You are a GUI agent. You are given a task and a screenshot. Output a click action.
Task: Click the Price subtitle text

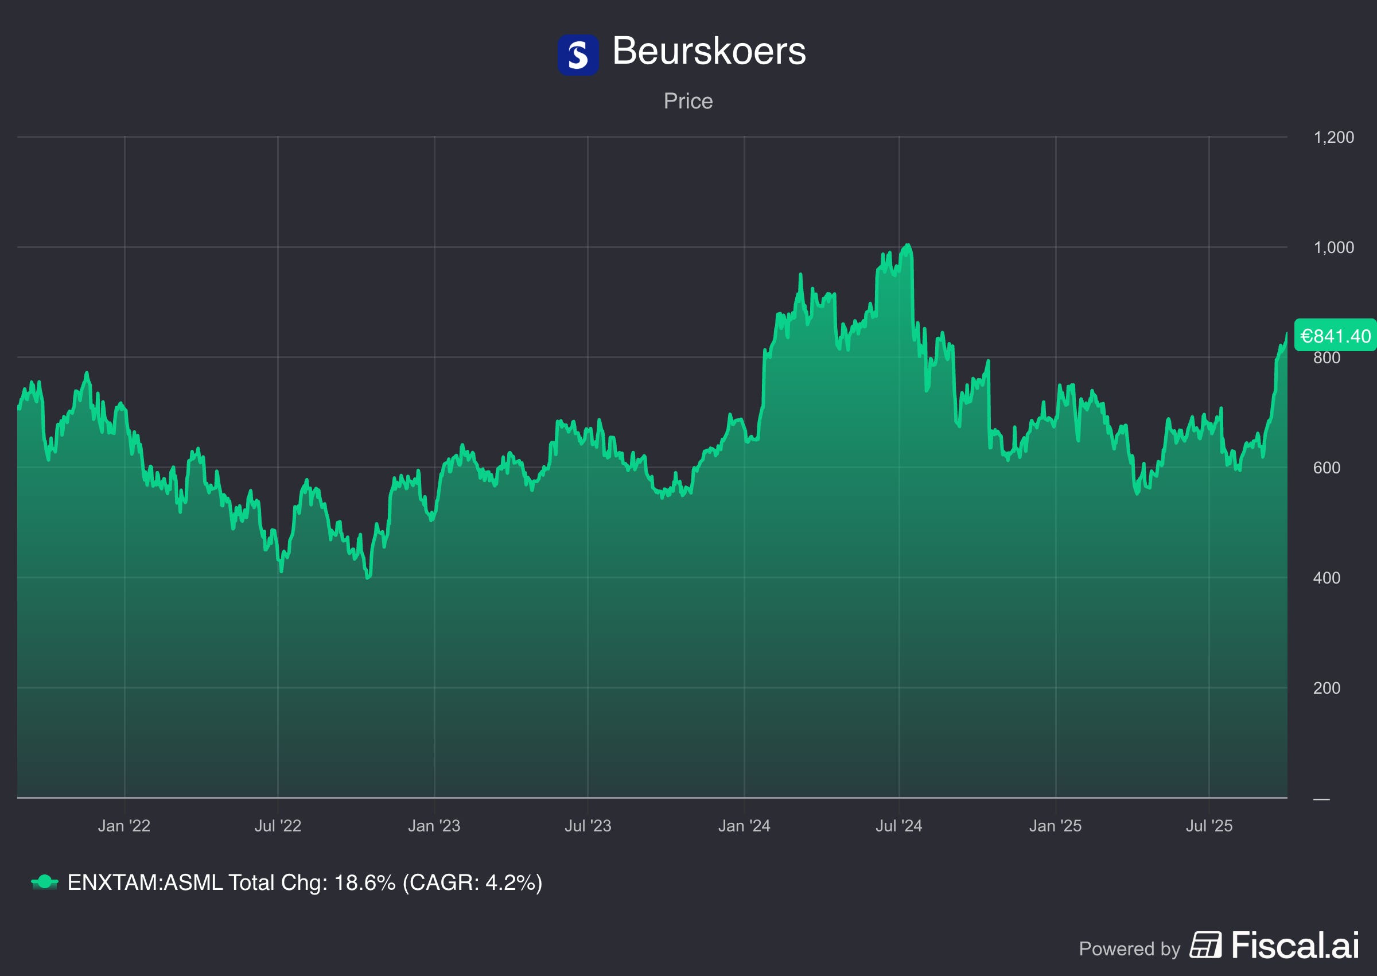(x=688, y=101)
